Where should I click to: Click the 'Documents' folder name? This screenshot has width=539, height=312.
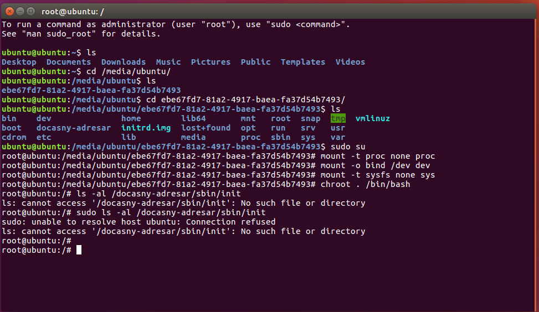click(69, 62)
